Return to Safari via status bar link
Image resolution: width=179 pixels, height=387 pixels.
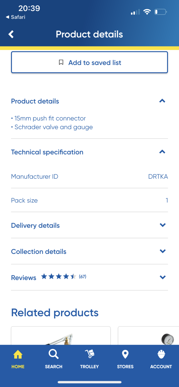pyautogui.click(x=15, y=17)
